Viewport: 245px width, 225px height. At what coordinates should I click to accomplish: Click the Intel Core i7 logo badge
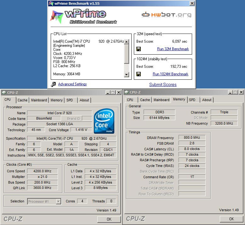click(x=104, y=121)
